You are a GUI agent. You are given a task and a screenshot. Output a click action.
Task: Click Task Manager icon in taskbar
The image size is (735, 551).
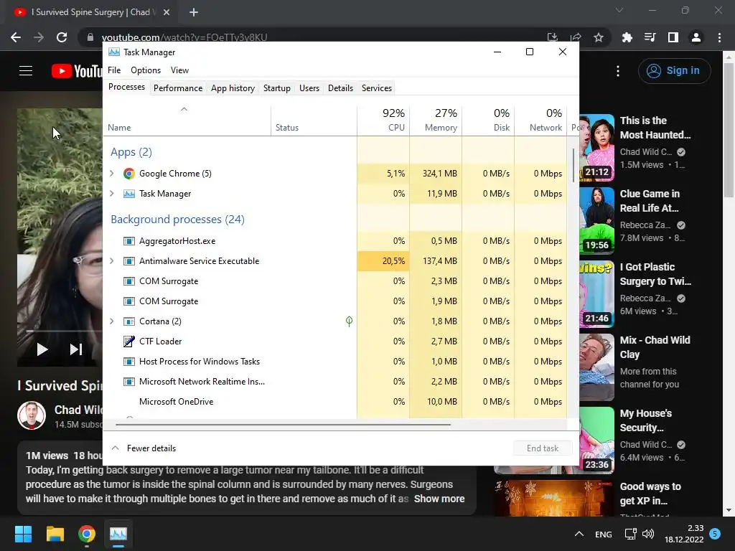[118, 534]
